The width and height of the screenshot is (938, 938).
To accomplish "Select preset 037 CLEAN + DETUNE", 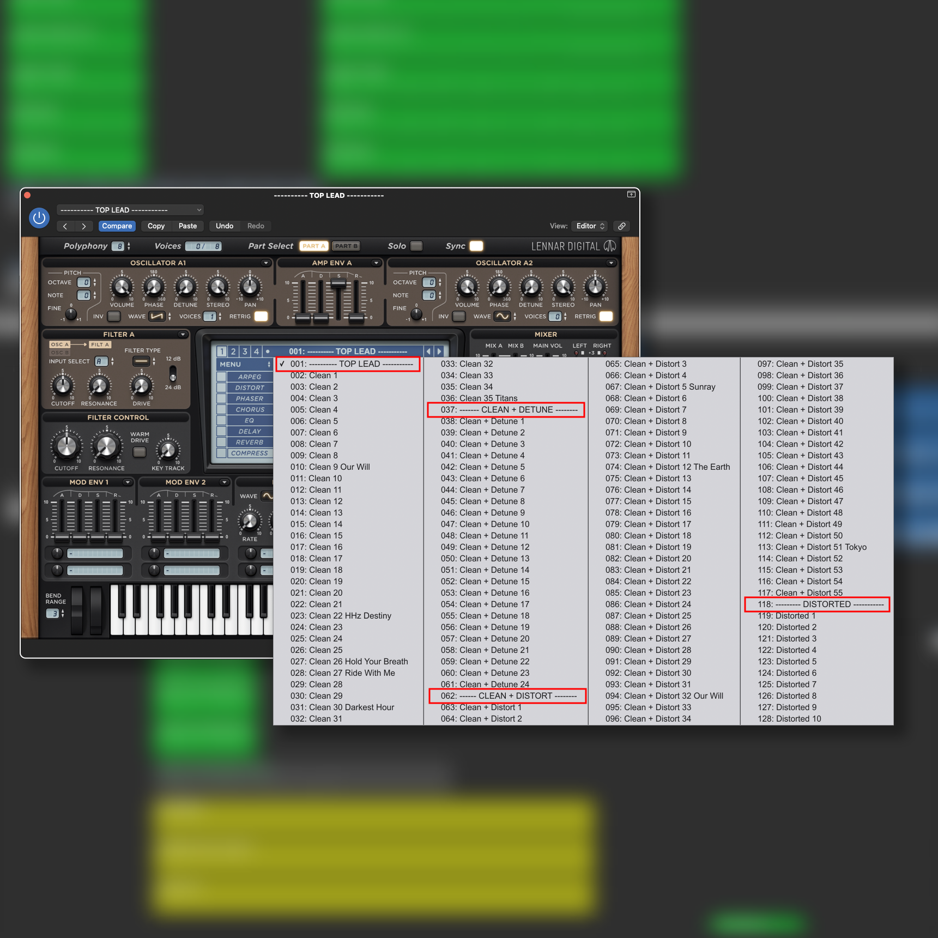I will [505, 409].
